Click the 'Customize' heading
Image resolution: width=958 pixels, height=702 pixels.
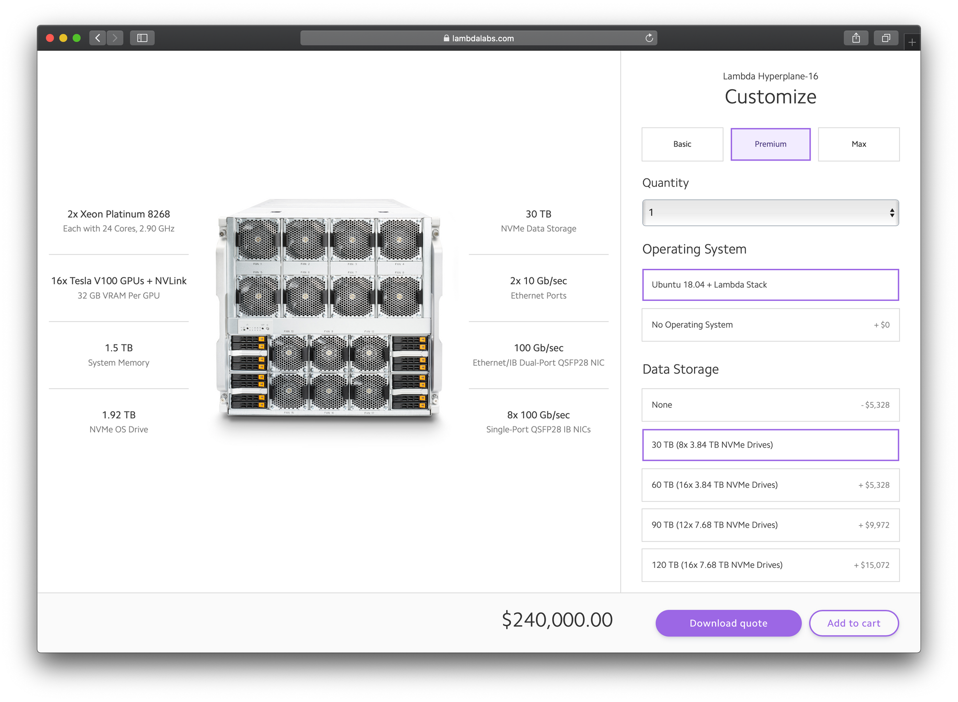770,97
